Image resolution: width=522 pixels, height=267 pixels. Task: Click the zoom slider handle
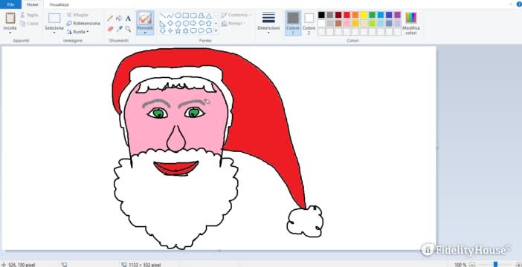click(x=495, y=264)
